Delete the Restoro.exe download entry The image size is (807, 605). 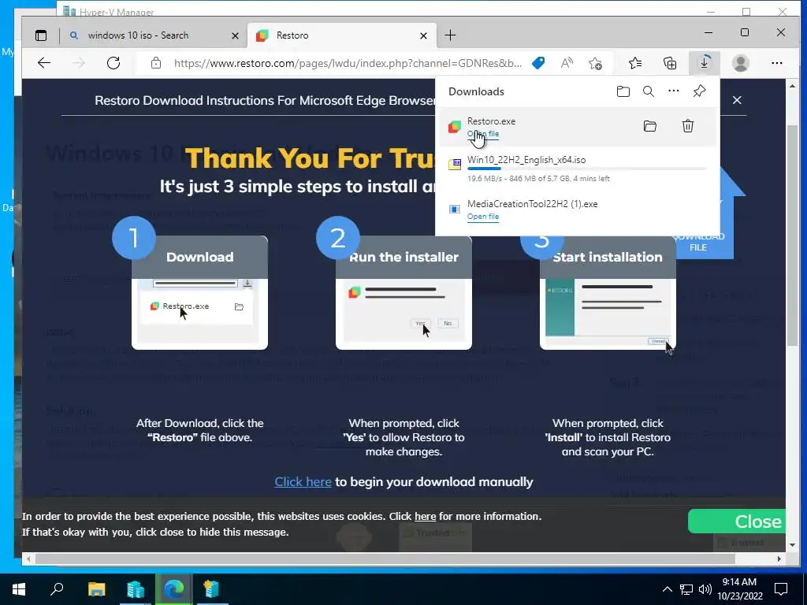(688, 126)
